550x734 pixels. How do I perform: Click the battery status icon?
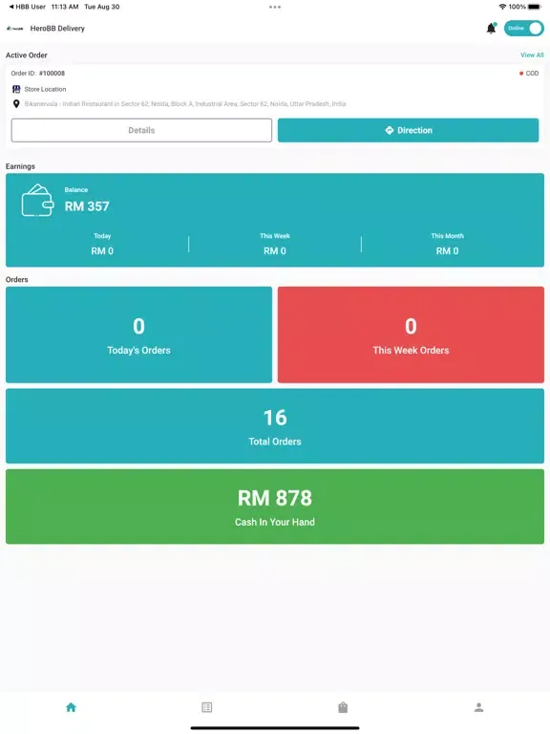(535, 7)
